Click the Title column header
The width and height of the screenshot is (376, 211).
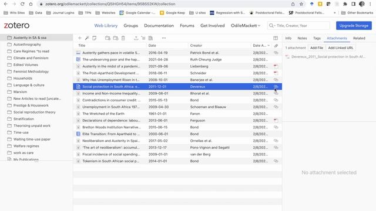(x=82, y=46)
